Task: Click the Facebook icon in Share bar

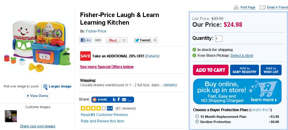Action: 119,100
